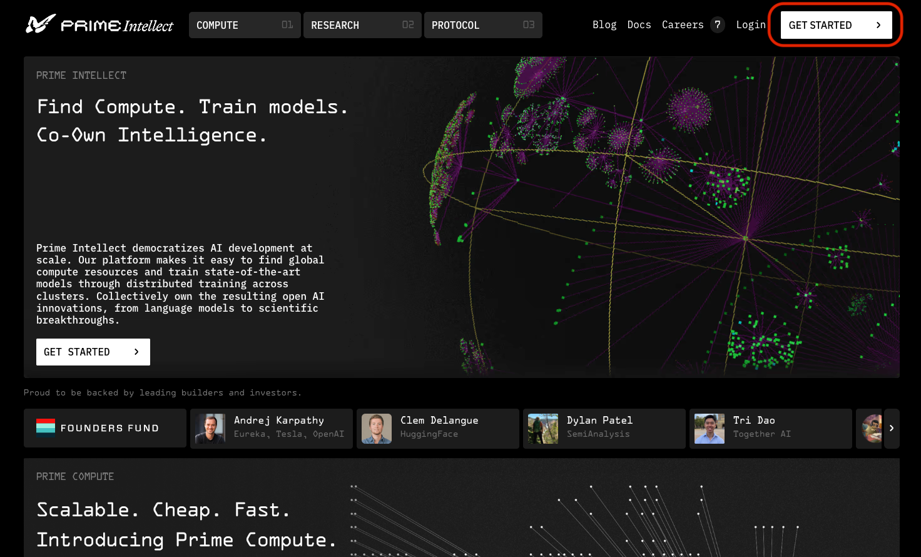
Task: Open the COMPUTE 01 menu
Action: coord(245,25)
